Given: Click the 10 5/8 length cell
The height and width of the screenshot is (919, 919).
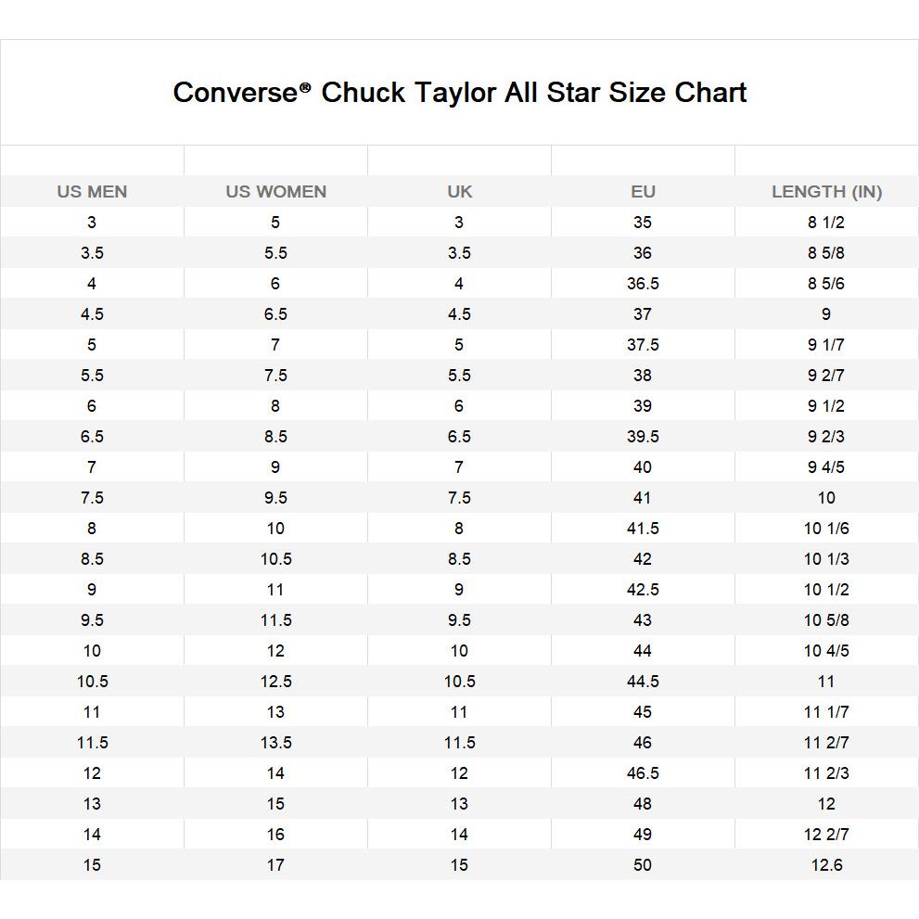Looking at the screenshot, I should click(x=826, y=620).
